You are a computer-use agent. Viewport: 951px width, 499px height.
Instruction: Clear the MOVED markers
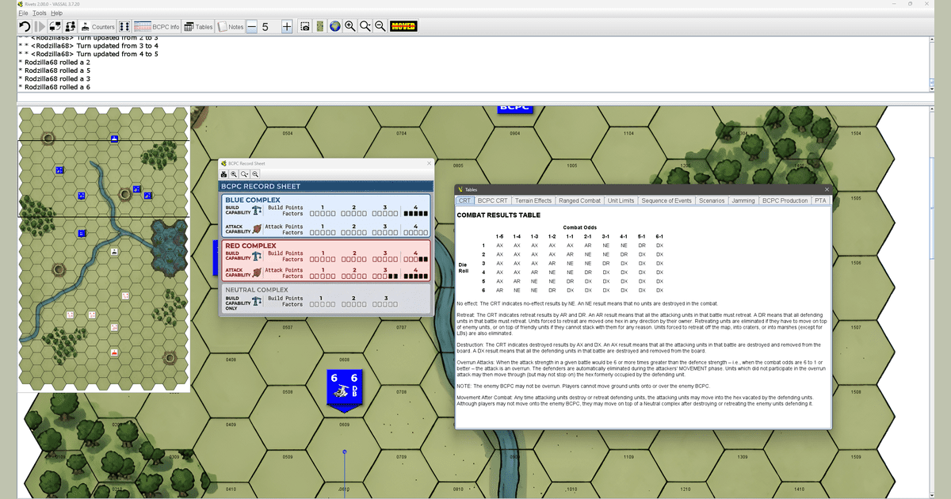pos(403,26)
